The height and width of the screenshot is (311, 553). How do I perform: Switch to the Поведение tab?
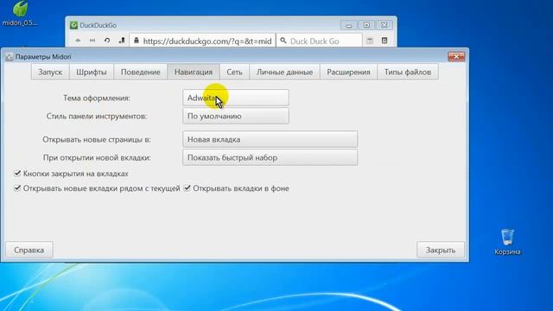pyautogui.click(x=140, y=72)
